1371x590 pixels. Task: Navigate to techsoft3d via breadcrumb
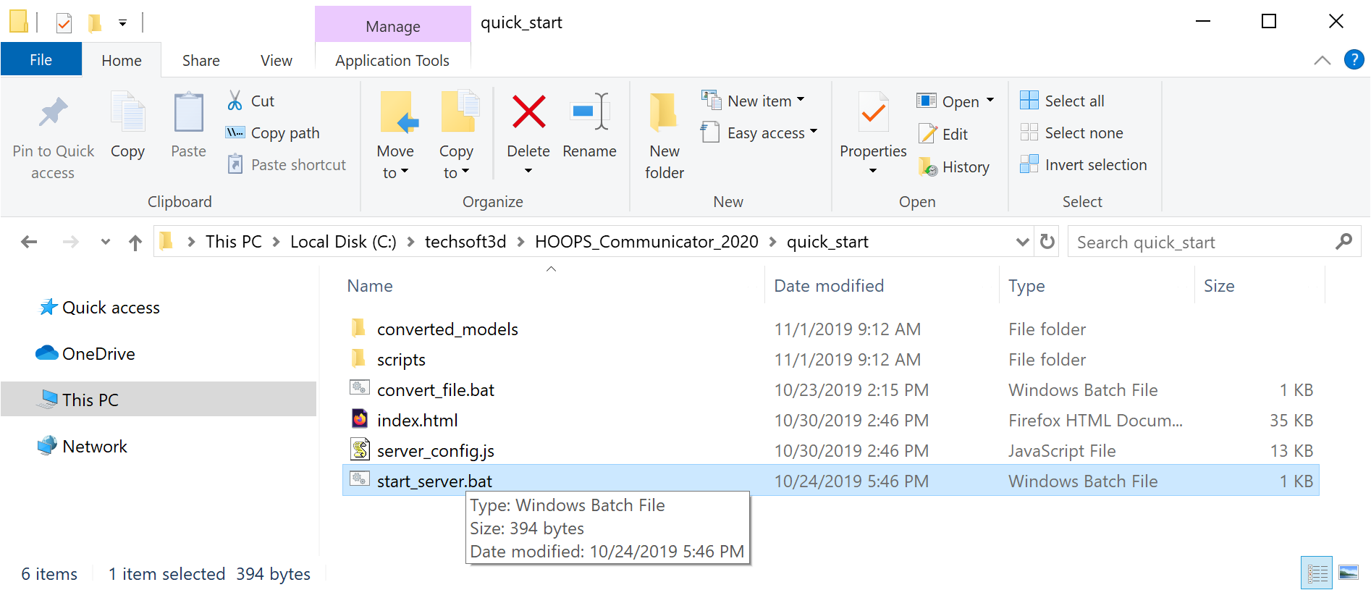pyautogui.click(x=465, y=241)
